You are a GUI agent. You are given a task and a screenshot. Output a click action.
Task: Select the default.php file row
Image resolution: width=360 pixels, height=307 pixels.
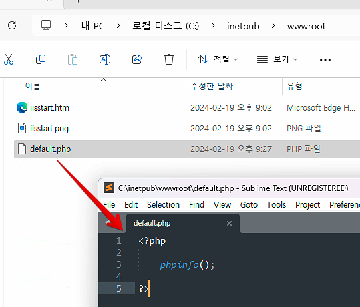click(x=187, y=149)
